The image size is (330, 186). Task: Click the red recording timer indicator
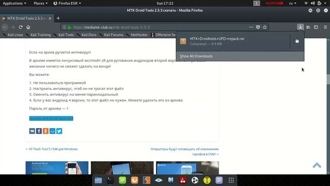coord(274,3)
